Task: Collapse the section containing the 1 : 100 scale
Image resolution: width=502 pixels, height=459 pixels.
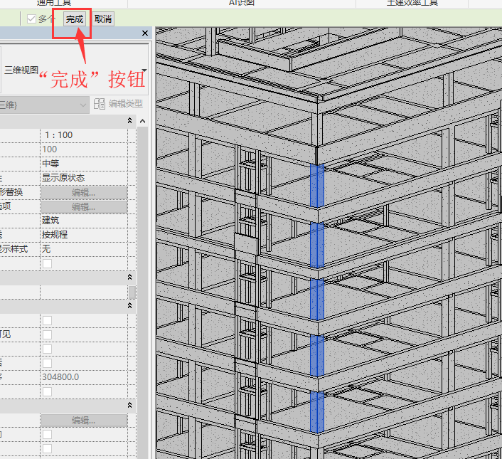Action: click(129, 120)
